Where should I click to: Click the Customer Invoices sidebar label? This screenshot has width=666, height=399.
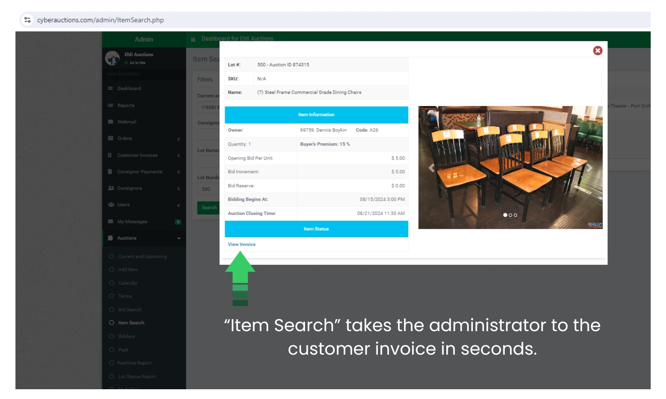pos(137,155)
